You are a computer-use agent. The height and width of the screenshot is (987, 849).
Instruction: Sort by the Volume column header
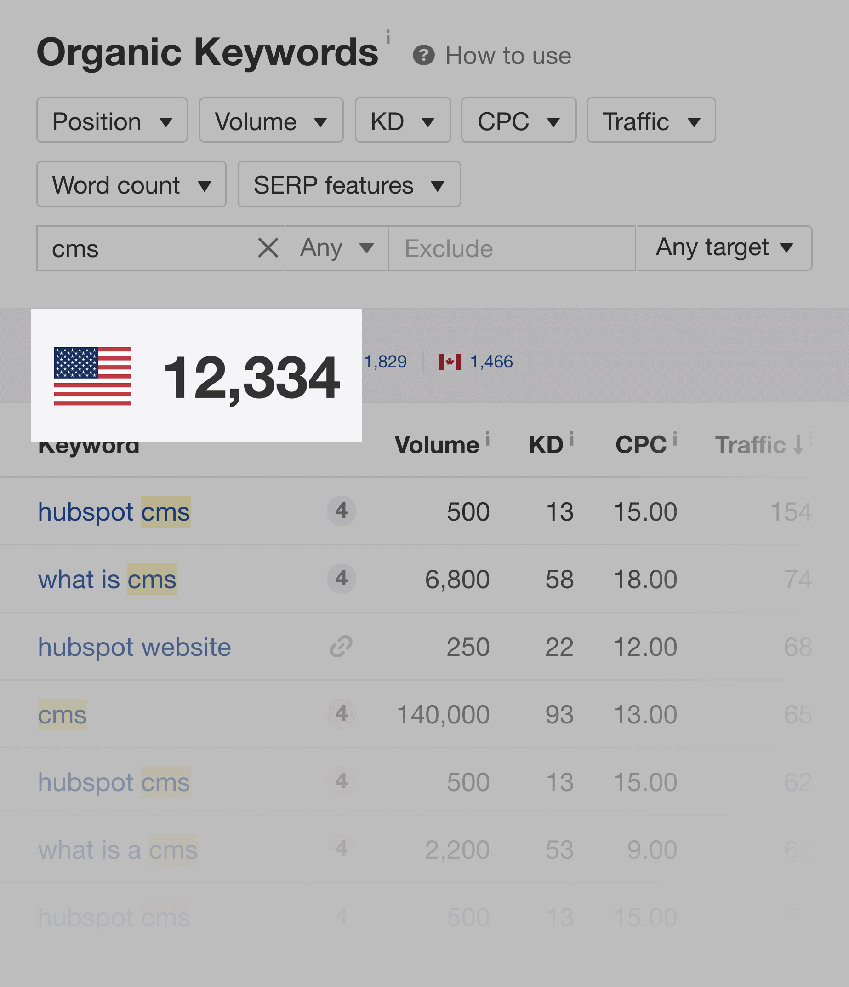coord(437,445)
